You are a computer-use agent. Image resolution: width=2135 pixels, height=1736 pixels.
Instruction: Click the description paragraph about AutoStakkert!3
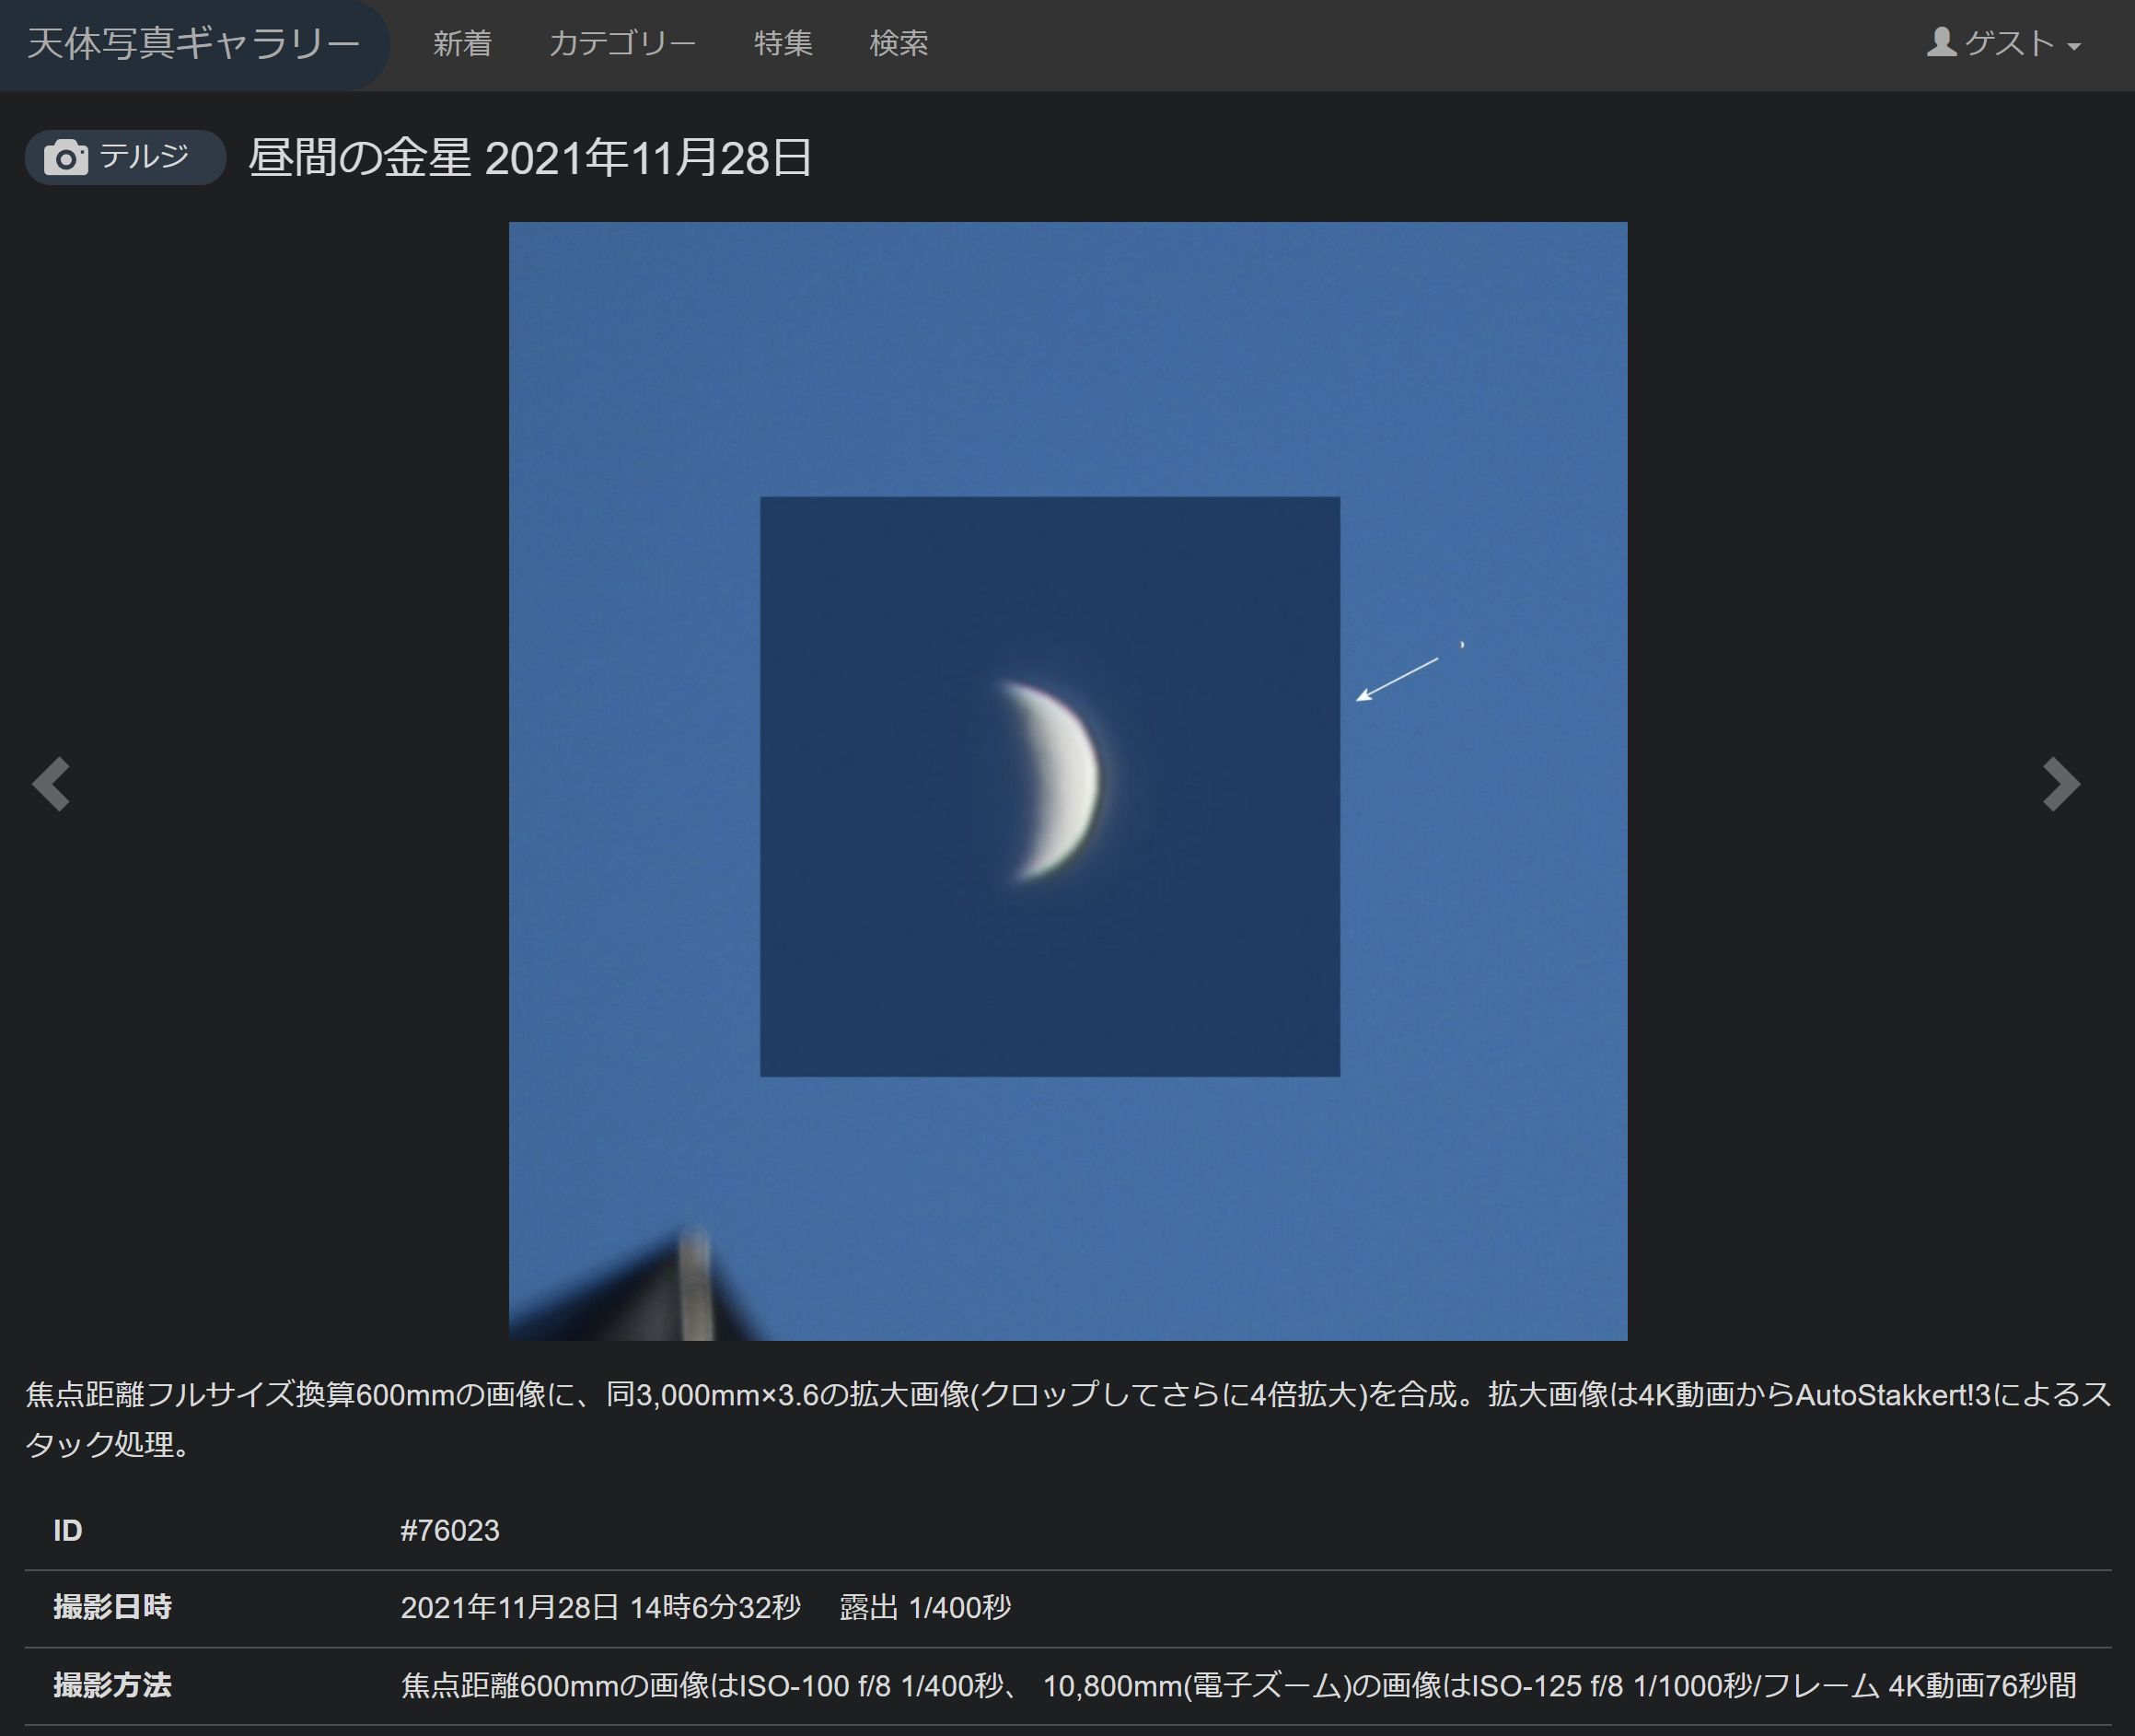[1068, 1418]
